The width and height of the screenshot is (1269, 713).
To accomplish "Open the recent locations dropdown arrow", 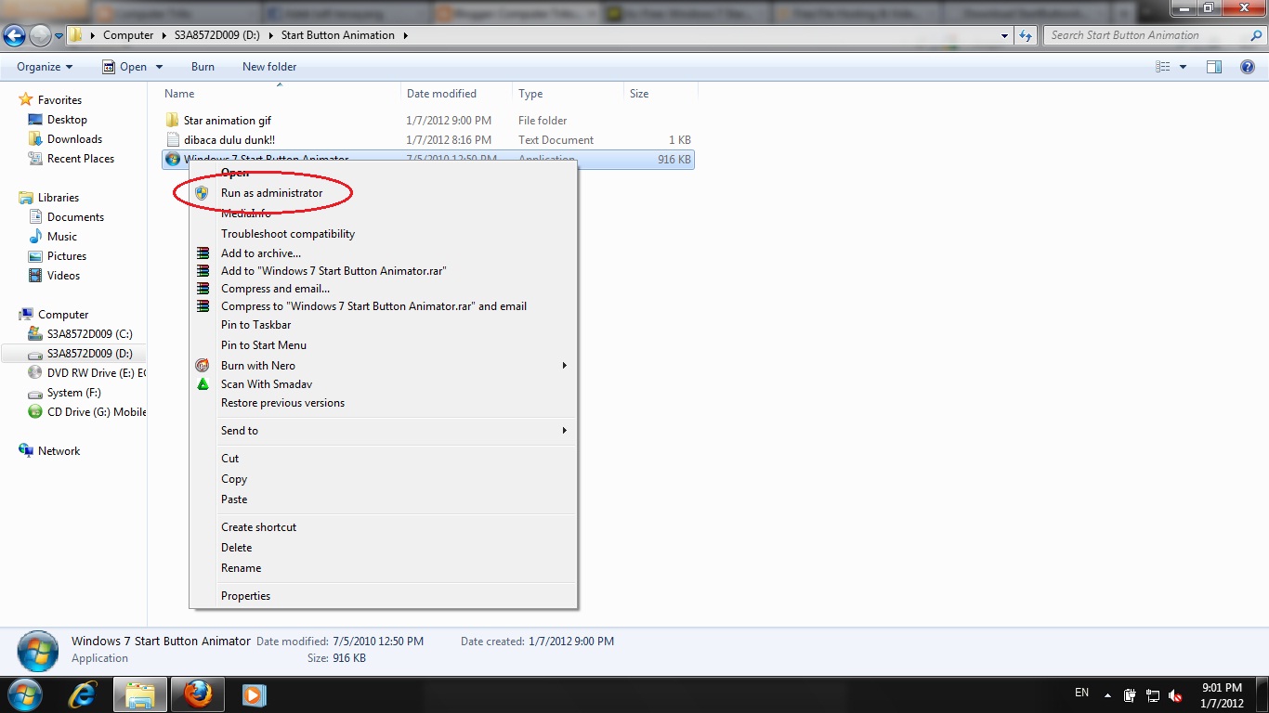I will pos(59,36).
